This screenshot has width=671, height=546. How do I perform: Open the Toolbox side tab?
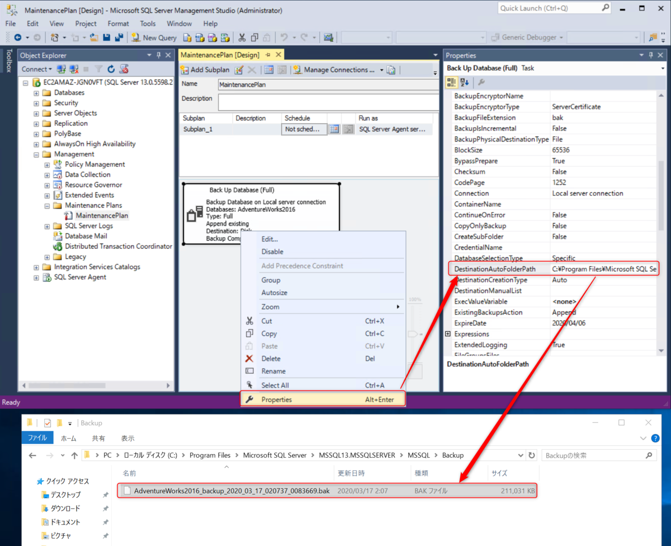point(8,61)
